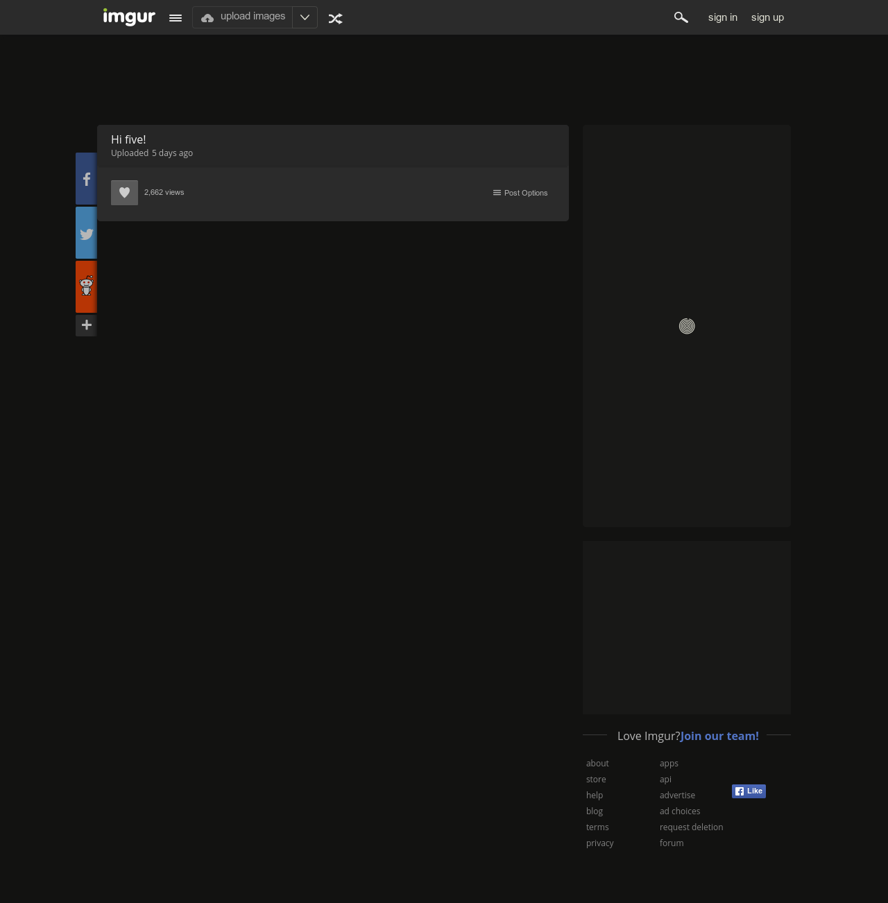Open the help footer link
Image resolution: width=888 pixels, height=903 pixels.
coord(595,795)
